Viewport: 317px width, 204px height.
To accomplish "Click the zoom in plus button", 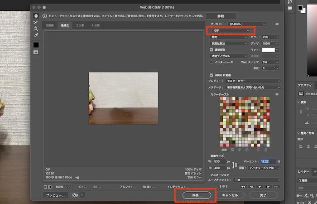I will 50,187.
